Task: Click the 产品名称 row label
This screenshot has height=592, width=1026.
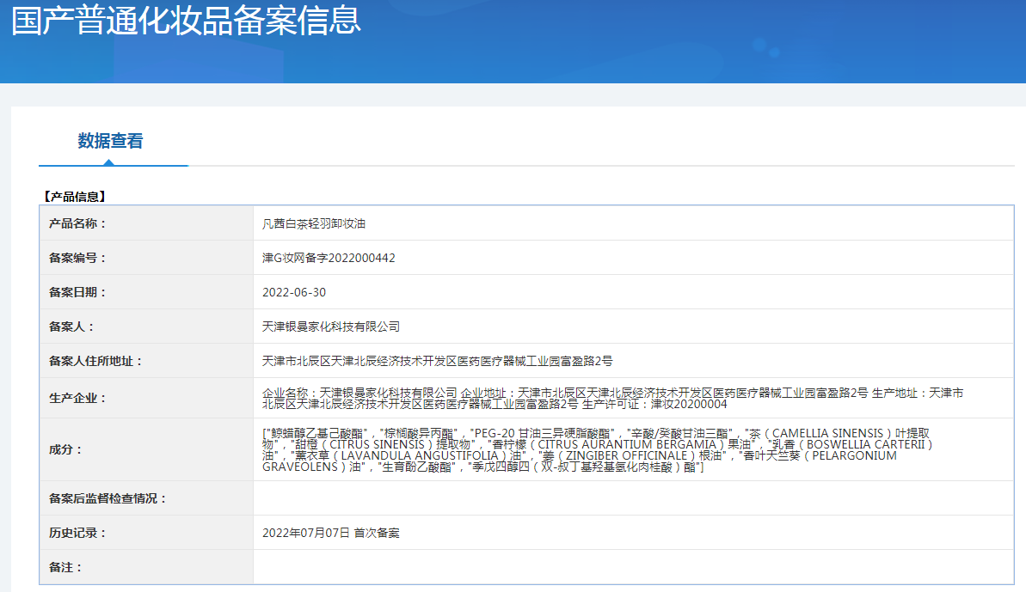Action: (x=78, y=223)
